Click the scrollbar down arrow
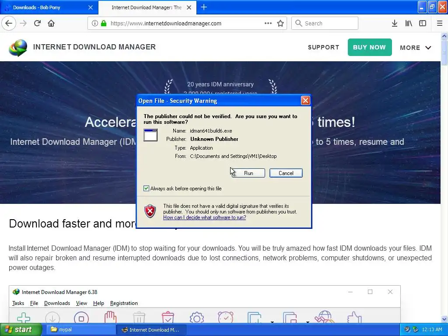 pos(444,319)
